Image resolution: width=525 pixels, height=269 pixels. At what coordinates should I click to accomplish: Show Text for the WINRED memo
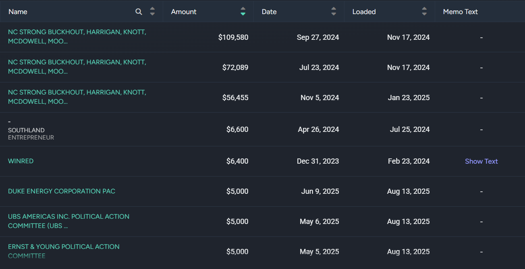pyautogui.click(x=481, y=161)
